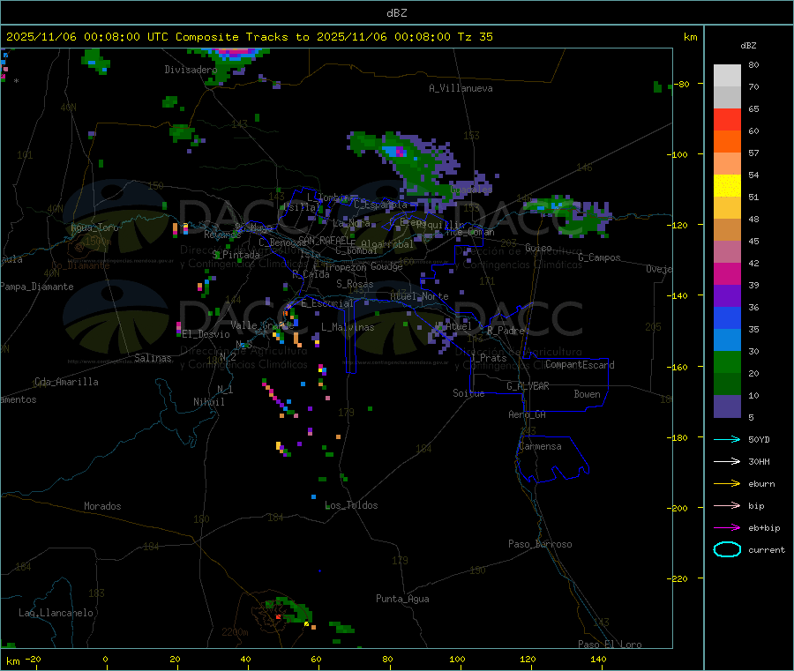
Task: Click the blue-magenta storm core northwest of Guadales
Action: 396,152
